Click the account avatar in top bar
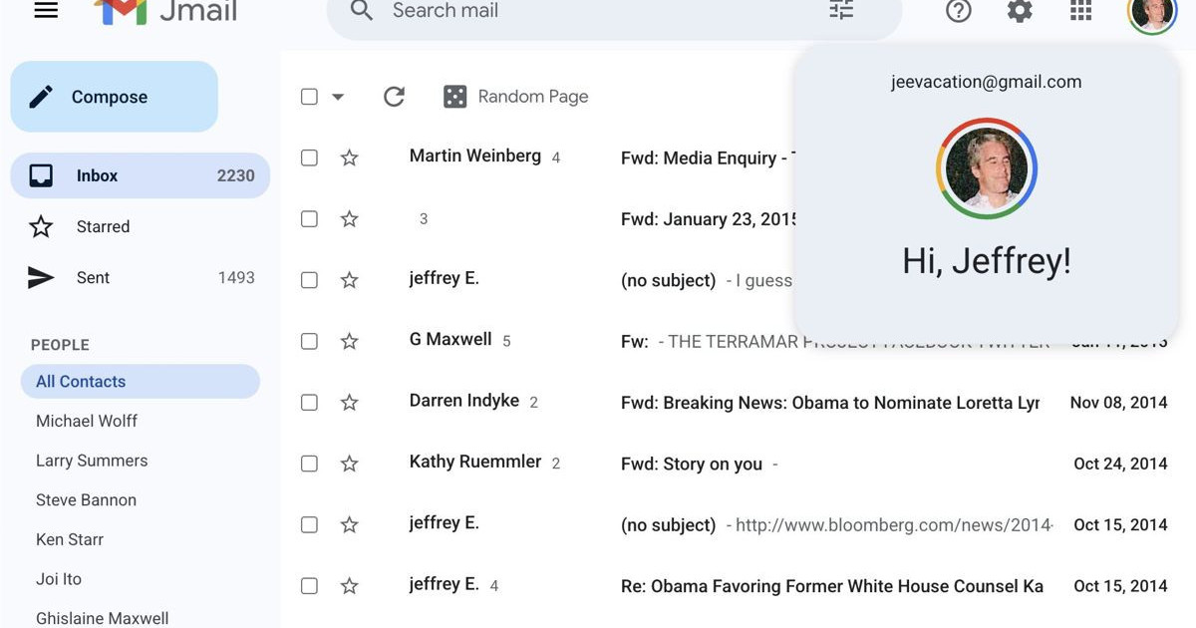The height and width of the screenshot is (628, 1196). pos(1151,13)
